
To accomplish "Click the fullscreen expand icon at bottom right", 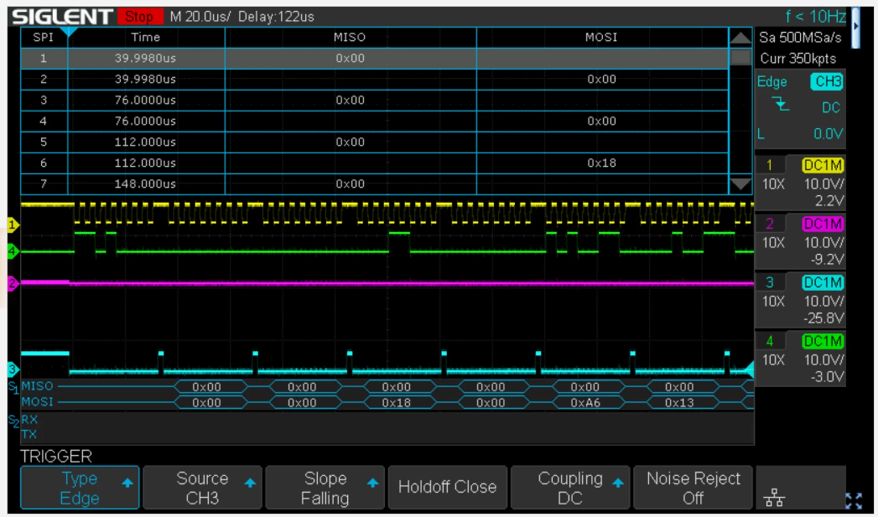I will point(853,501).
